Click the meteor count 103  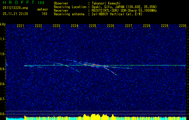pos(44,14)
